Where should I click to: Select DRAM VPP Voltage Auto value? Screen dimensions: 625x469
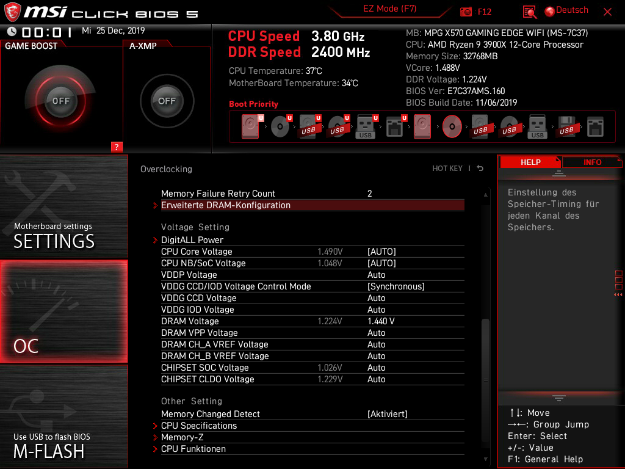tap(376, 333)
